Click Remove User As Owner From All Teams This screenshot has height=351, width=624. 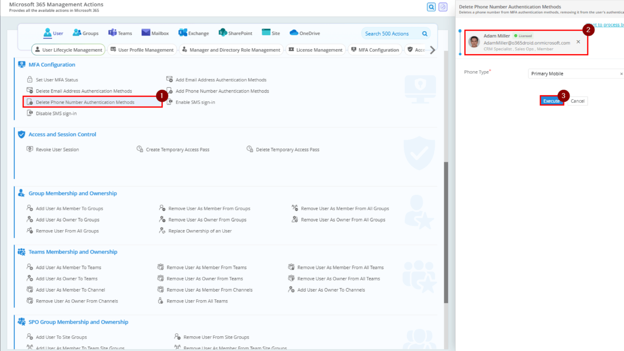pos(334,279)
